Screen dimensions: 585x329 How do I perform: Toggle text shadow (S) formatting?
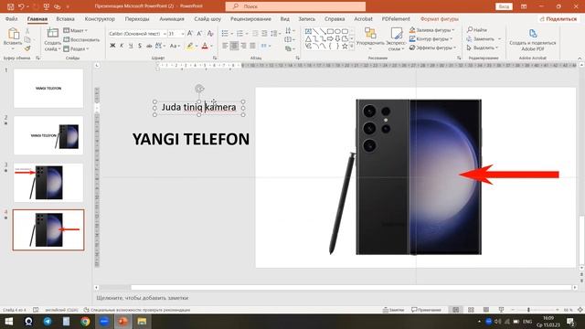click(x=140, y=46)
